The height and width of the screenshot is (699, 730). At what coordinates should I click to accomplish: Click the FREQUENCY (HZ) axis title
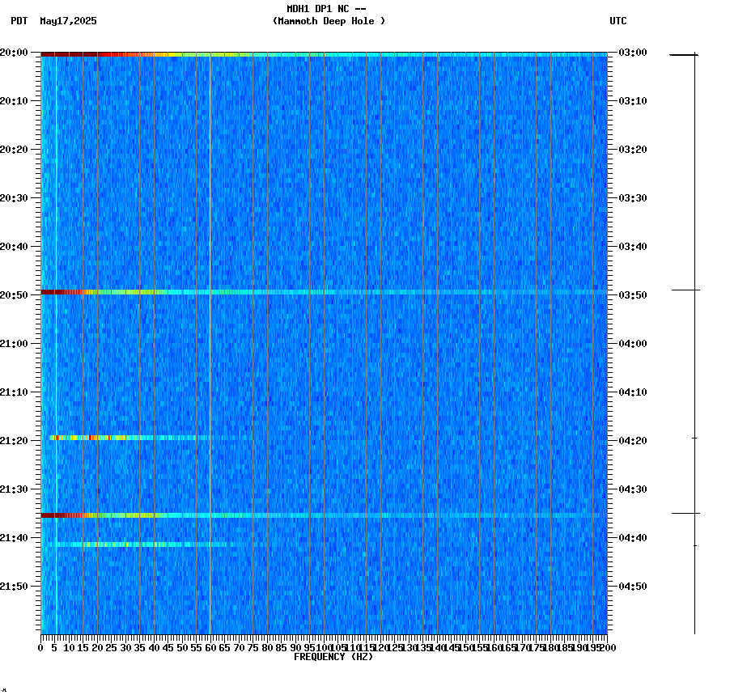tap(333, 657)
